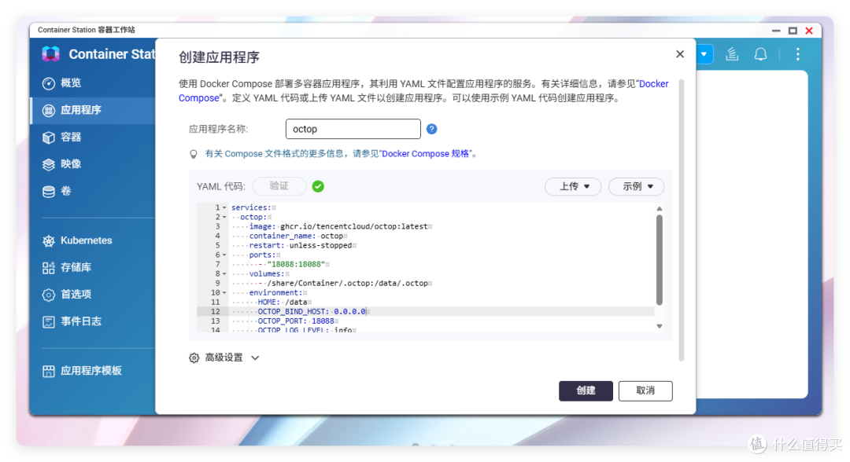Minimize the Container Station window
The height and width of the screenshot is (462, 850).
[776, 31]
